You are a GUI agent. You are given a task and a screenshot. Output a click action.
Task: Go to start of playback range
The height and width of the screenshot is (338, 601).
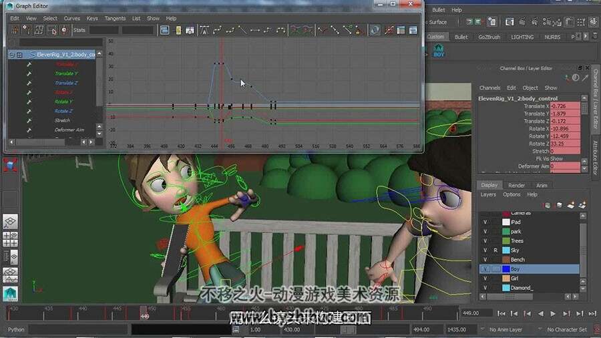click(x=501, y=313)
